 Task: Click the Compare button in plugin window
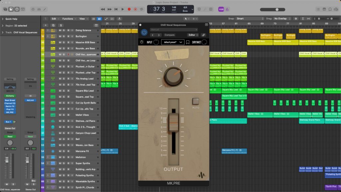170,35
